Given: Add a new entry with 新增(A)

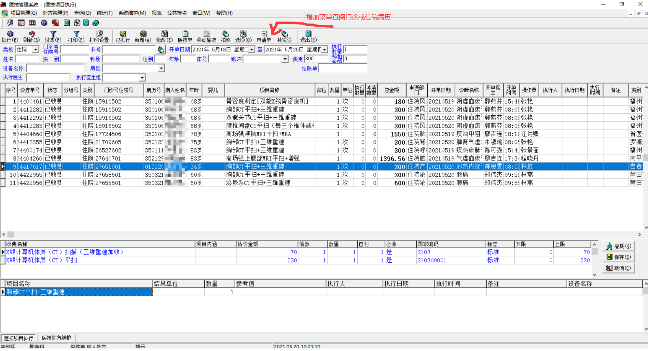Looking at the screenshot, I should point(143,37).
